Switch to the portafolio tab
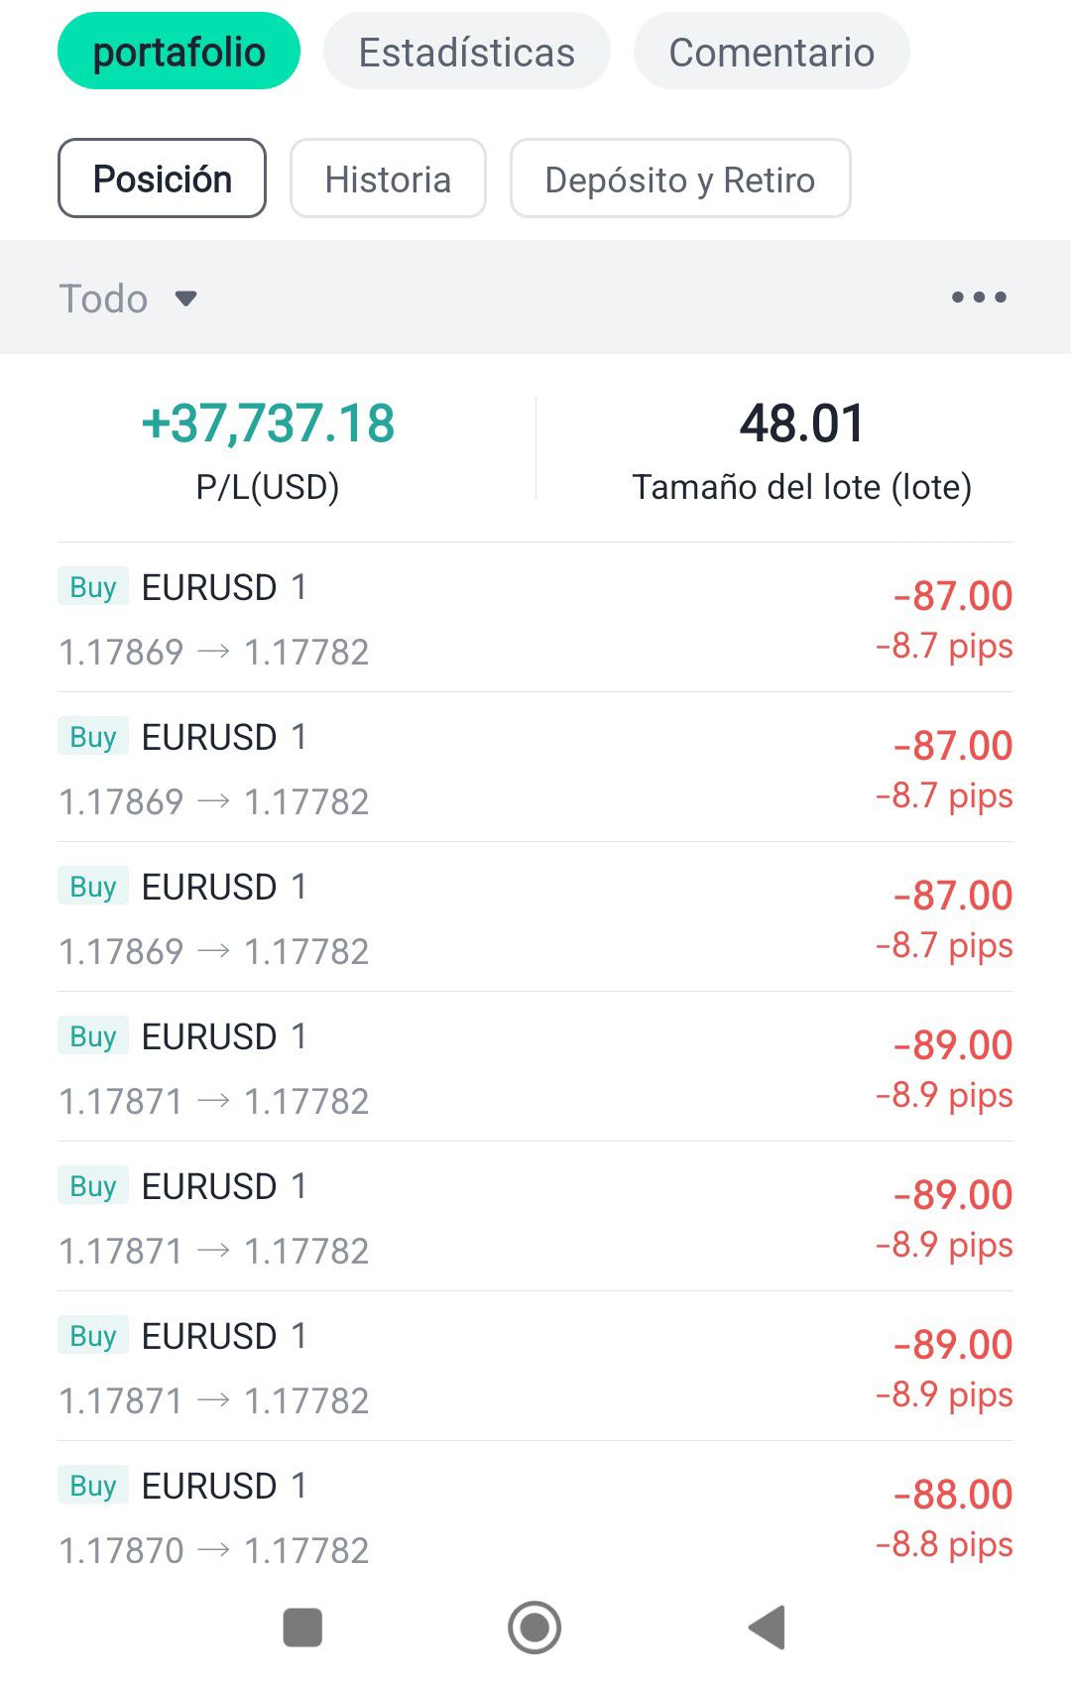This screenshot has width=1071, height=1692. pos(178,52)
